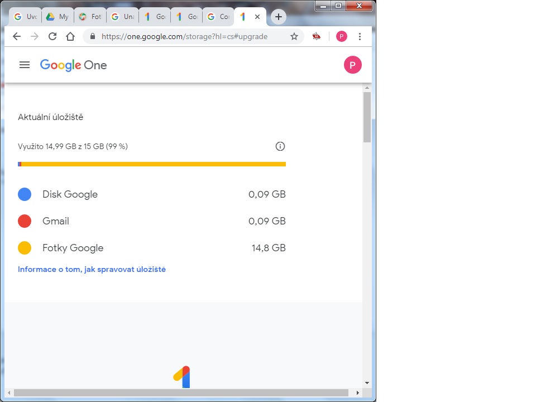The height and width of the screenshot is (402, 536).
Task: Click the red Gmail color dot
Action: click(25, 221)
